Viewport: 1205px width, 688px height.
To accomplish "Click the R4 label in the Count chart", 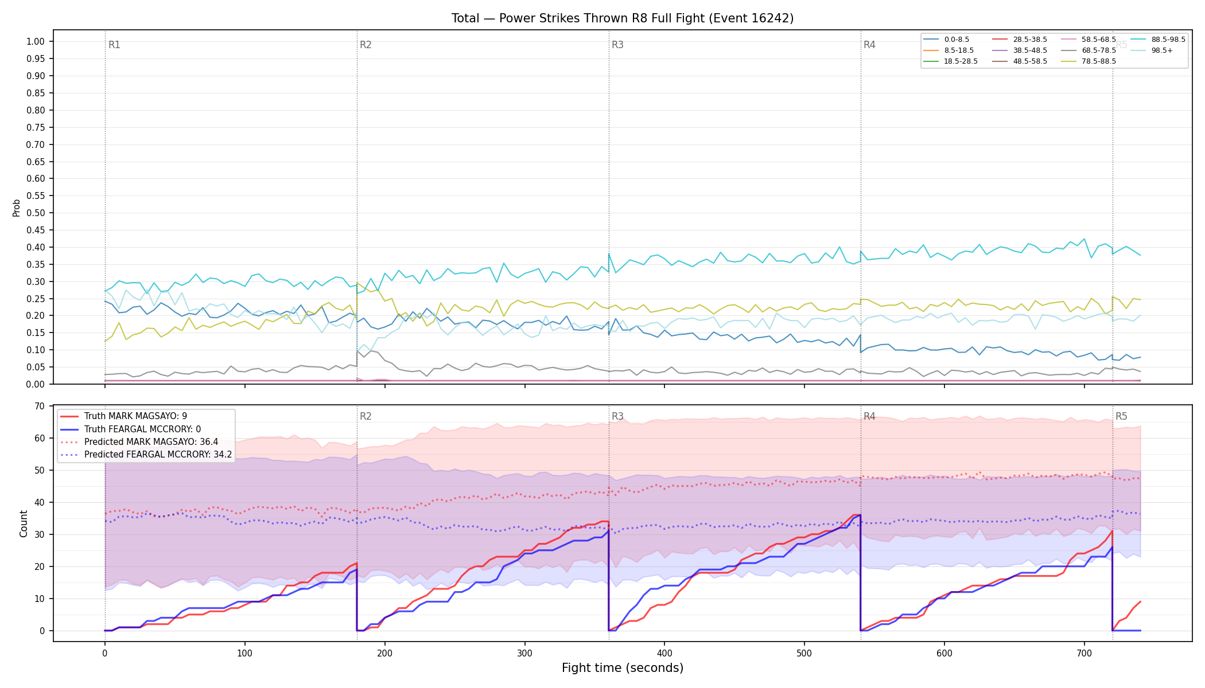I will pyautogui.click(x=869, y=416).
